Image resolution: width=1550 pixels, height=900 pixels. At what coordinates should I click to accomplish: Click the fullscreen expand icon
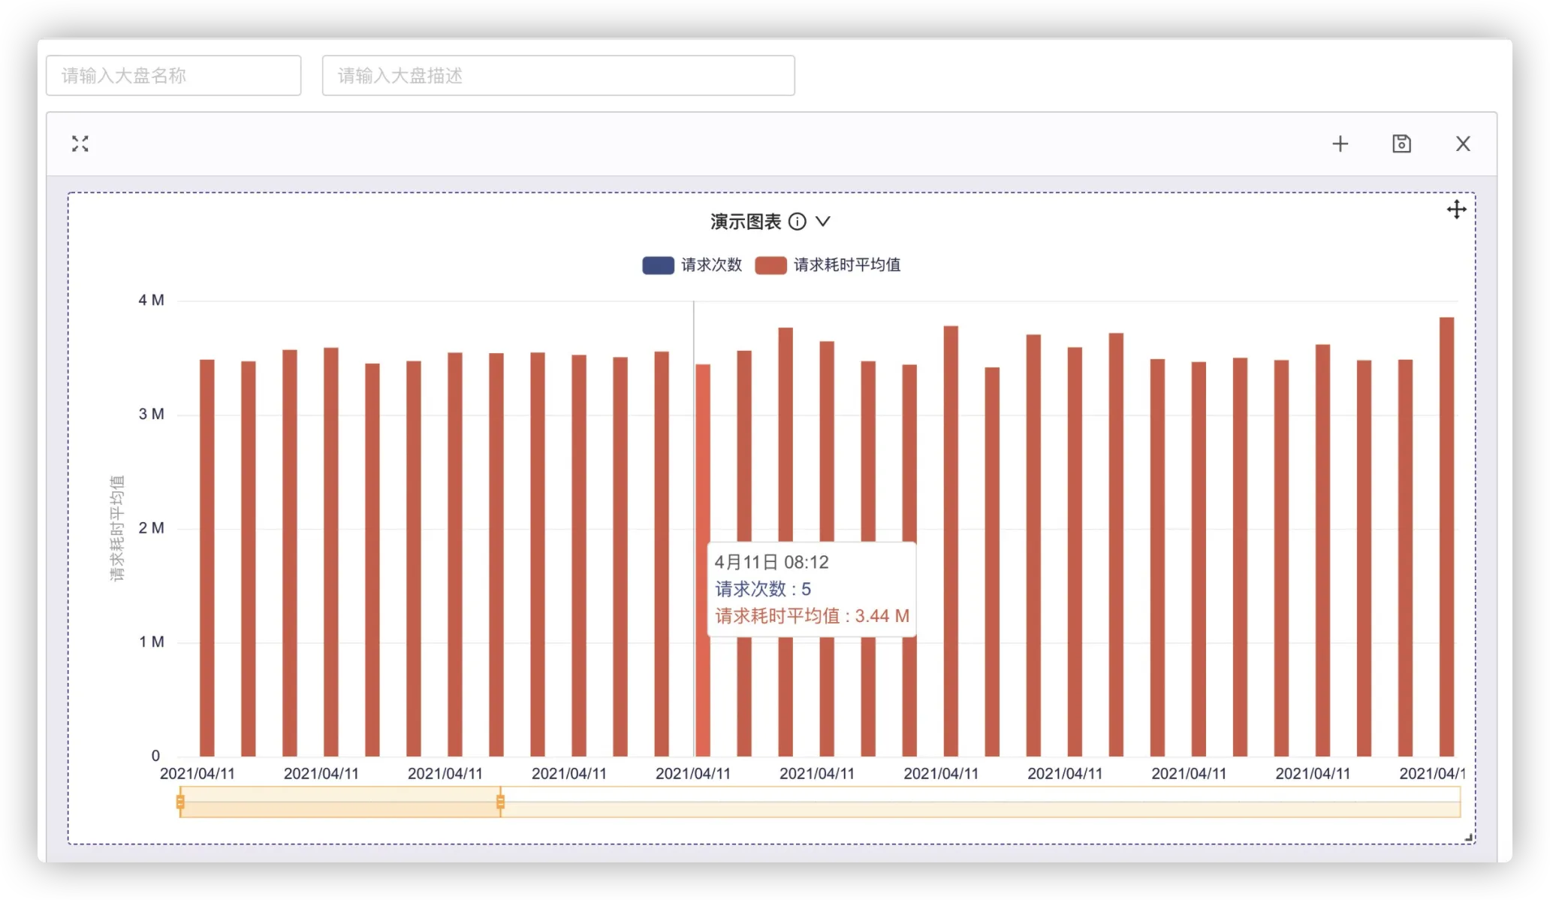80,143
